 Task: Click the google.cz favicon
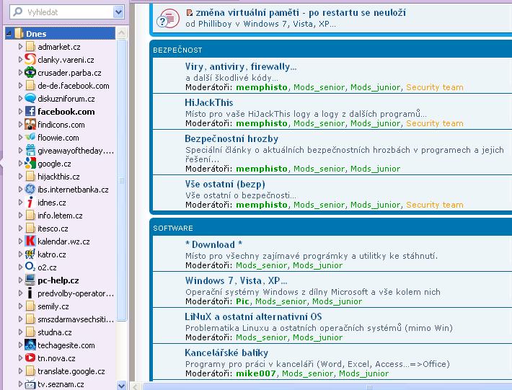click(x=30, y=164)
